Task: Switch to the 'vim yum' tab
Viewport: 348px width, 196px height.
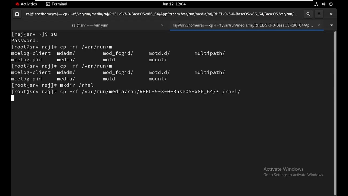Action: (90, 25)
